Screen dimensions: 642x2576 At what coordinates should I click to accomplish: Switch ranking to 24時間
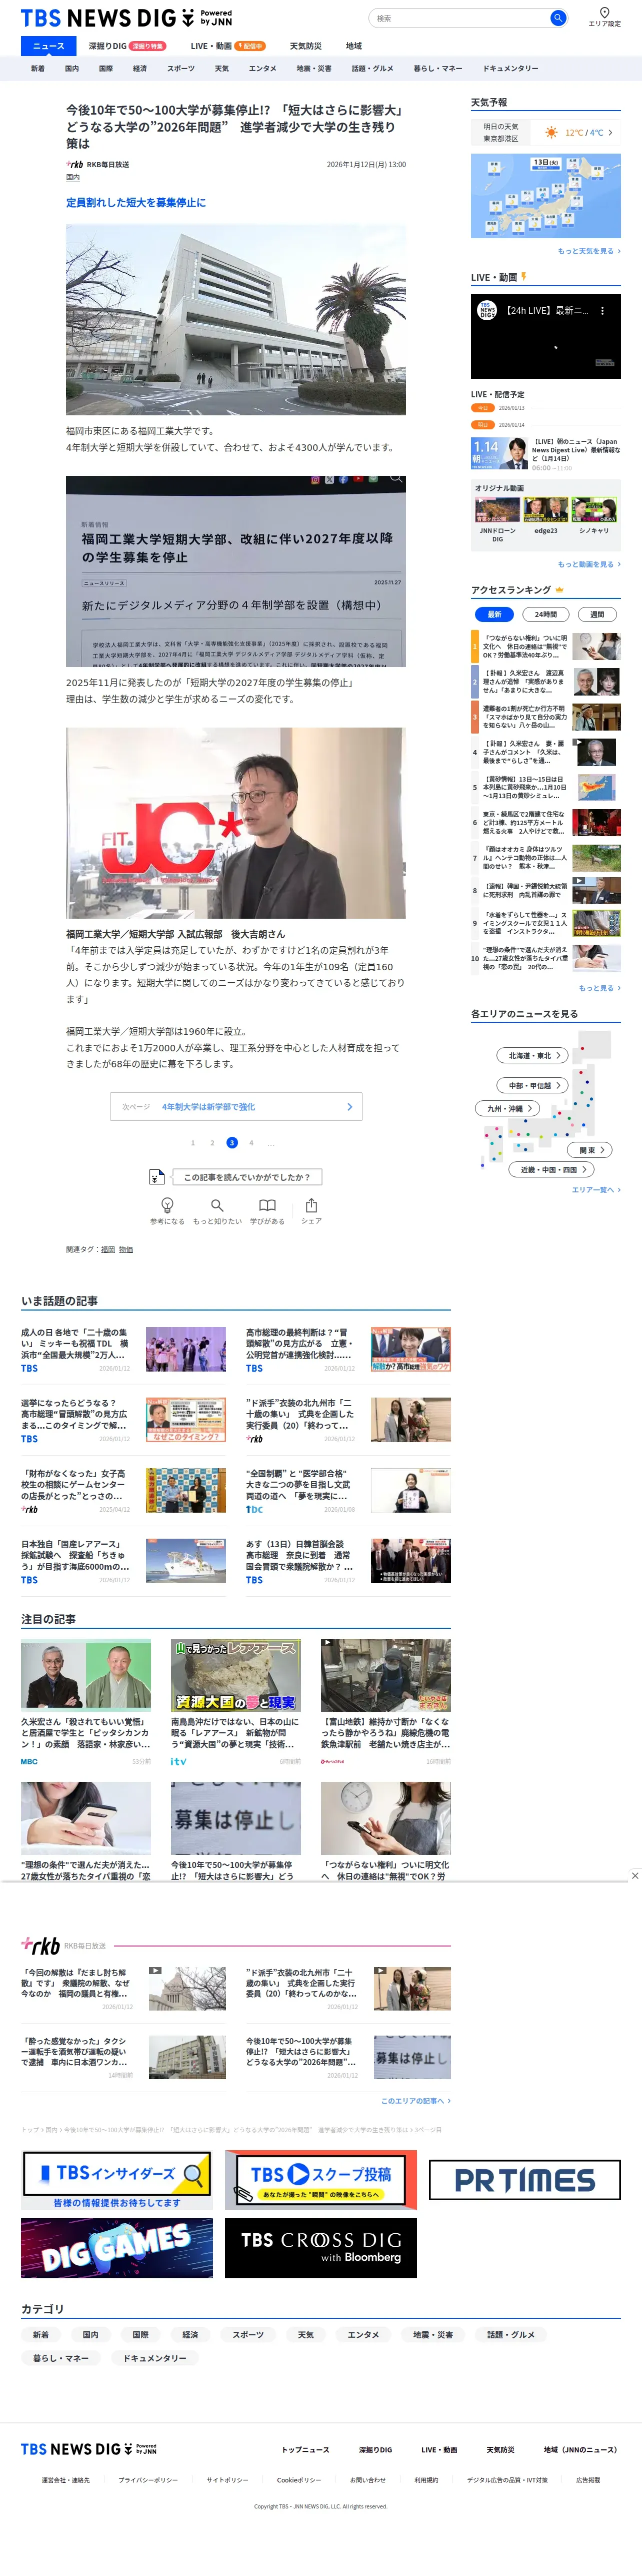tap(546, 614)
